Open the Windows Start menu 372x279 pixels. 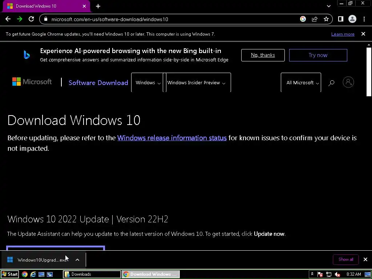(x=10, y=274)
